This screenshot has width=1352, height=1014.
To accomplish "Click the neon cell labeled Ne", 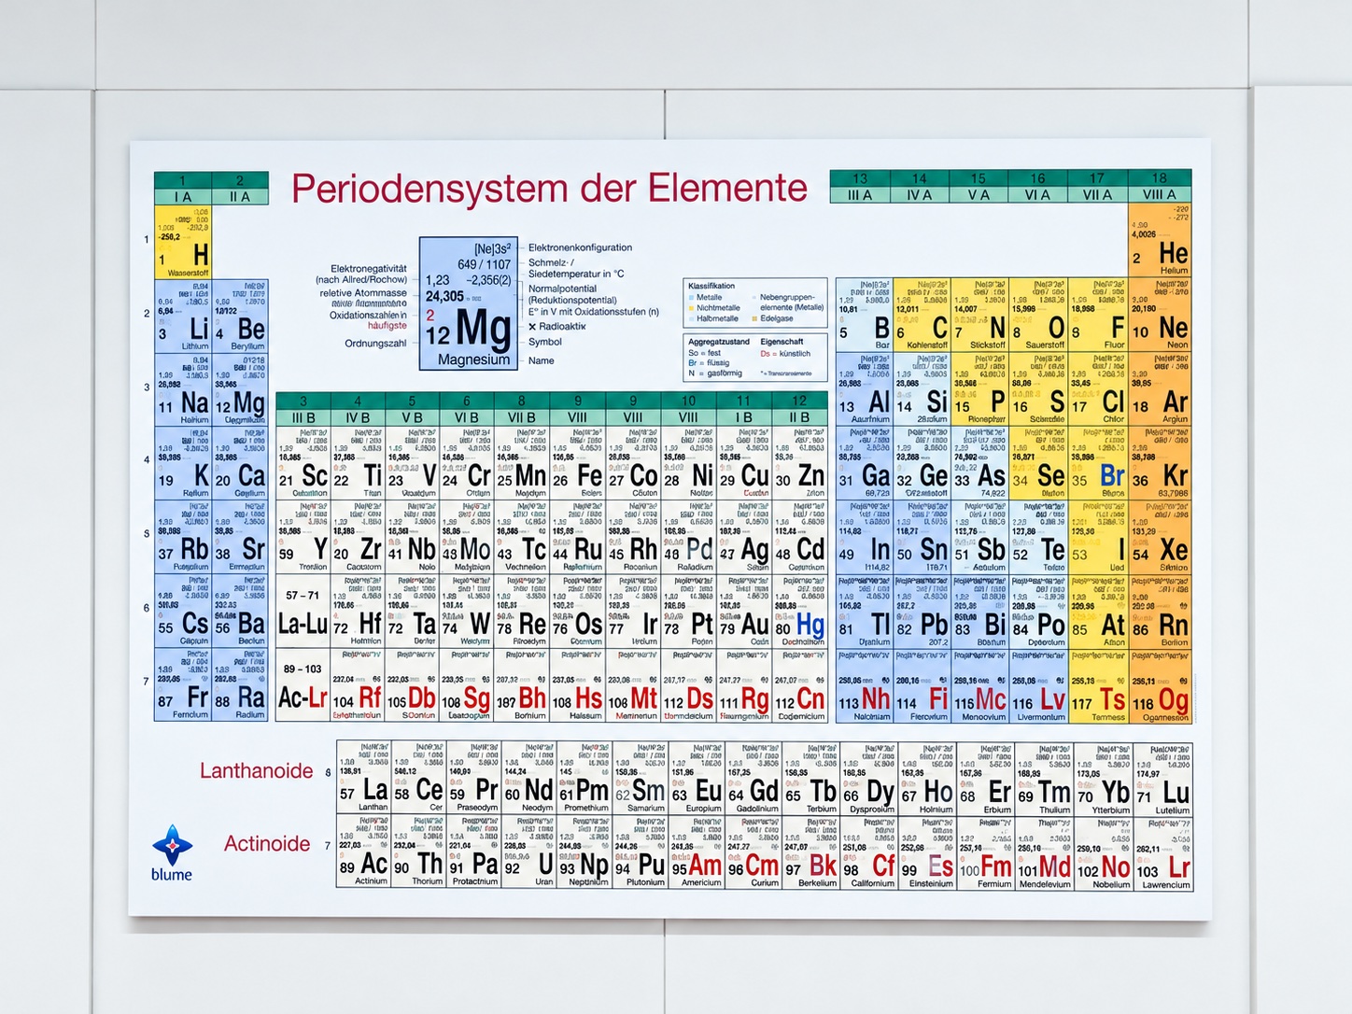I will 1161,314.
